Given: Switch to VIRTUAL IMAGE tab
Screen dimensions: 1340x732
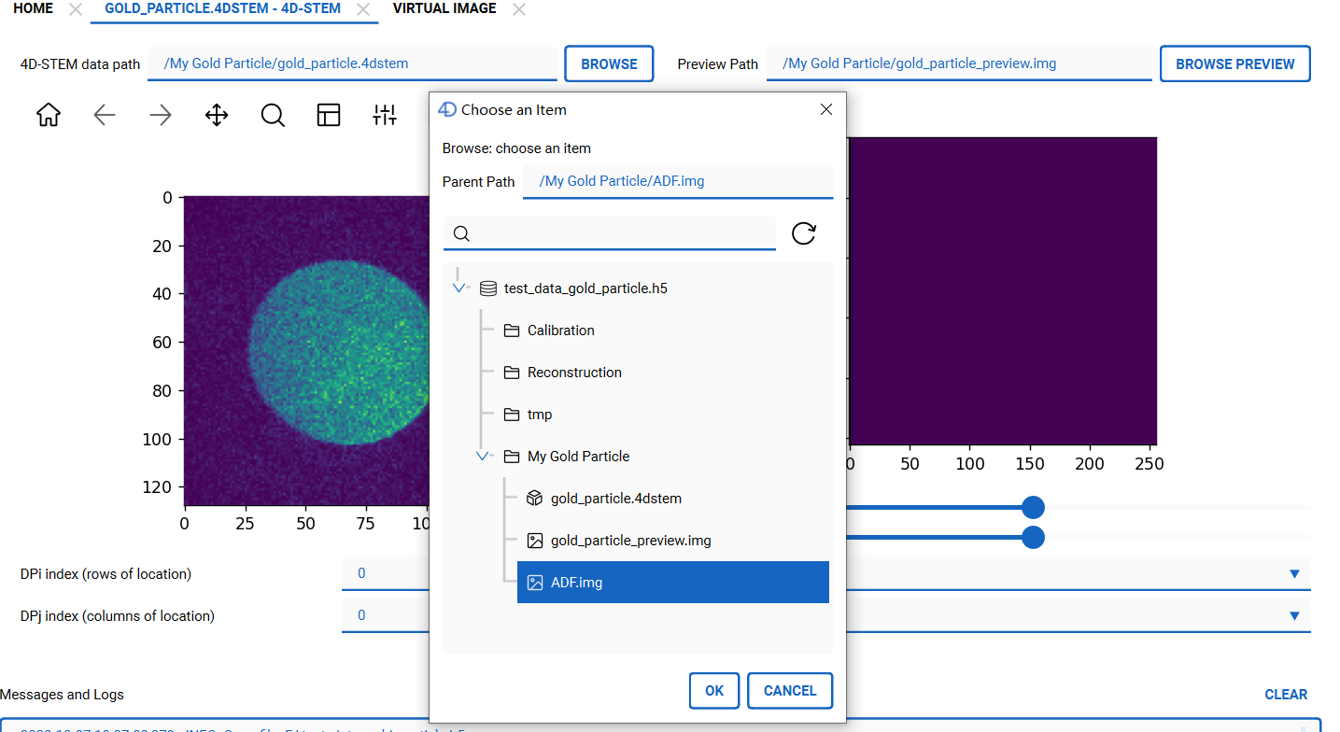Looking at the screenshot, I should [444, 8].
